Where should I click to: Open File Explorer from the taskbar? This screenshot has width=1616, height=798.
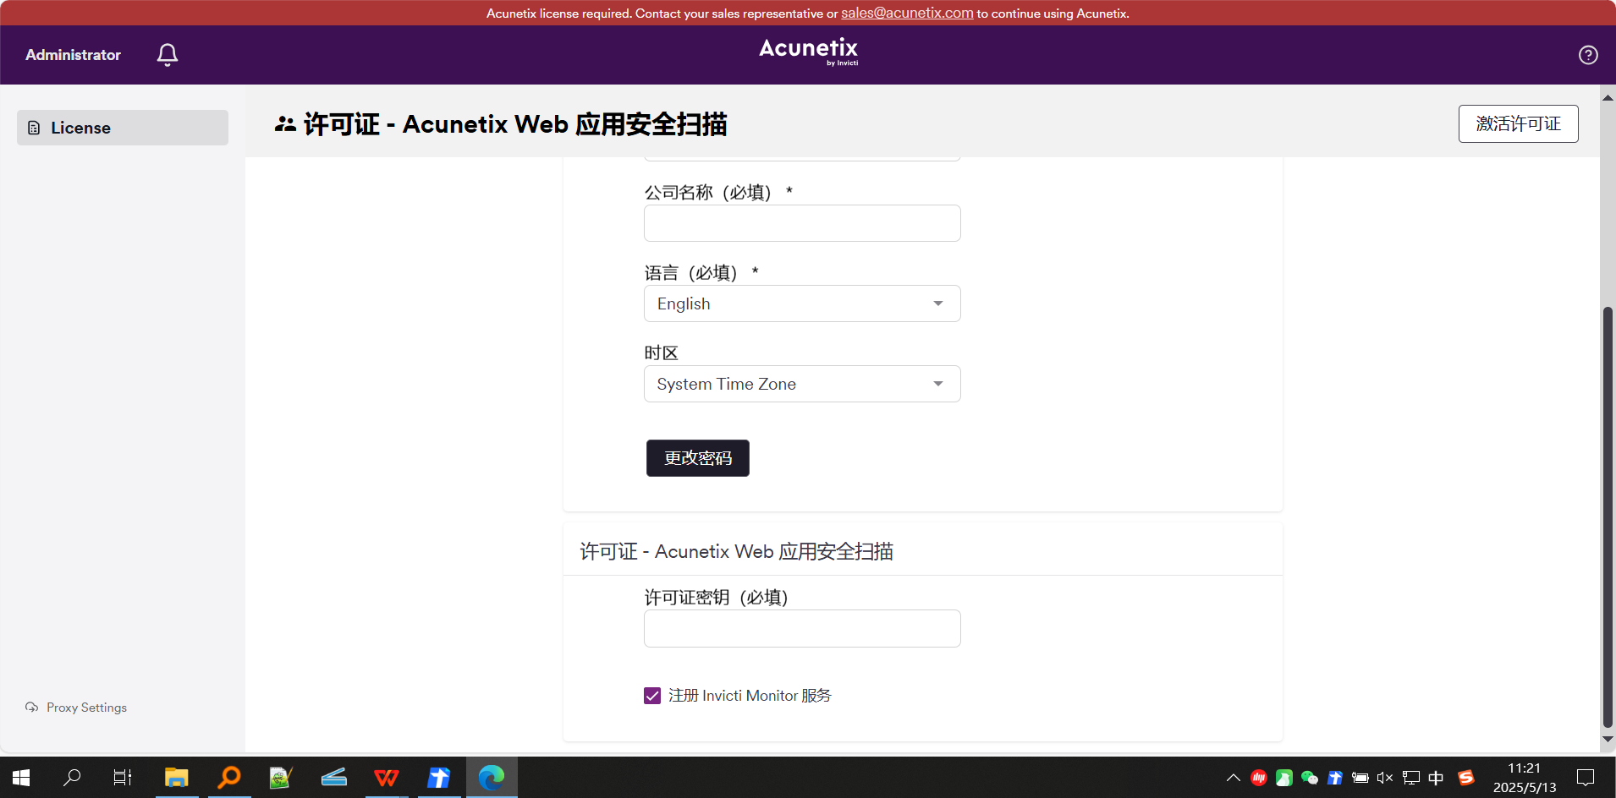coord(176,778)
